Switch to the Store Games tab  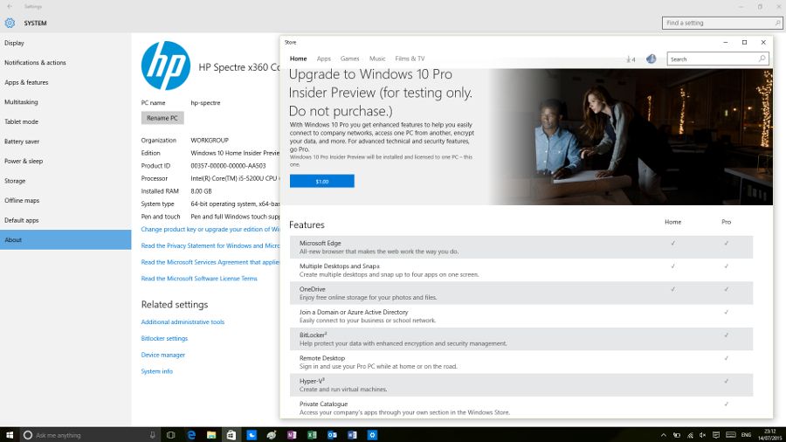350,59
